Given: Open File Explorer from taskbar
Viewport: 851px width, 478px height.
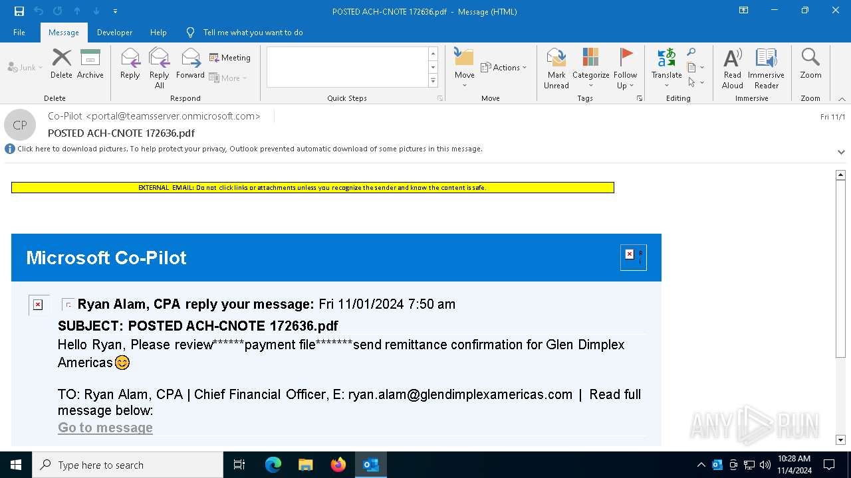Looking at the screenshot, I should pos(306,465).
